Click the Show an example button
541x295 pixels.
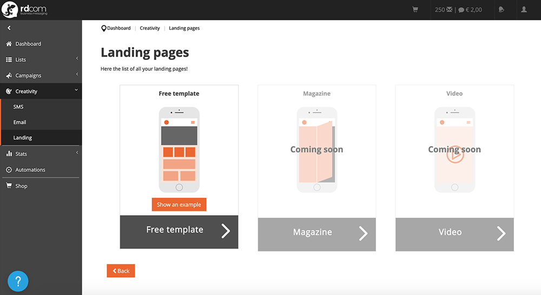[179, 205]
